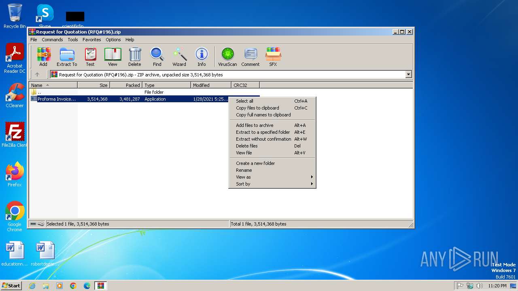Image resolution: width=518 pixels, height=291 pixels.
Task: Open robertdepar Word document on desktop
Action: click(45, 254)
